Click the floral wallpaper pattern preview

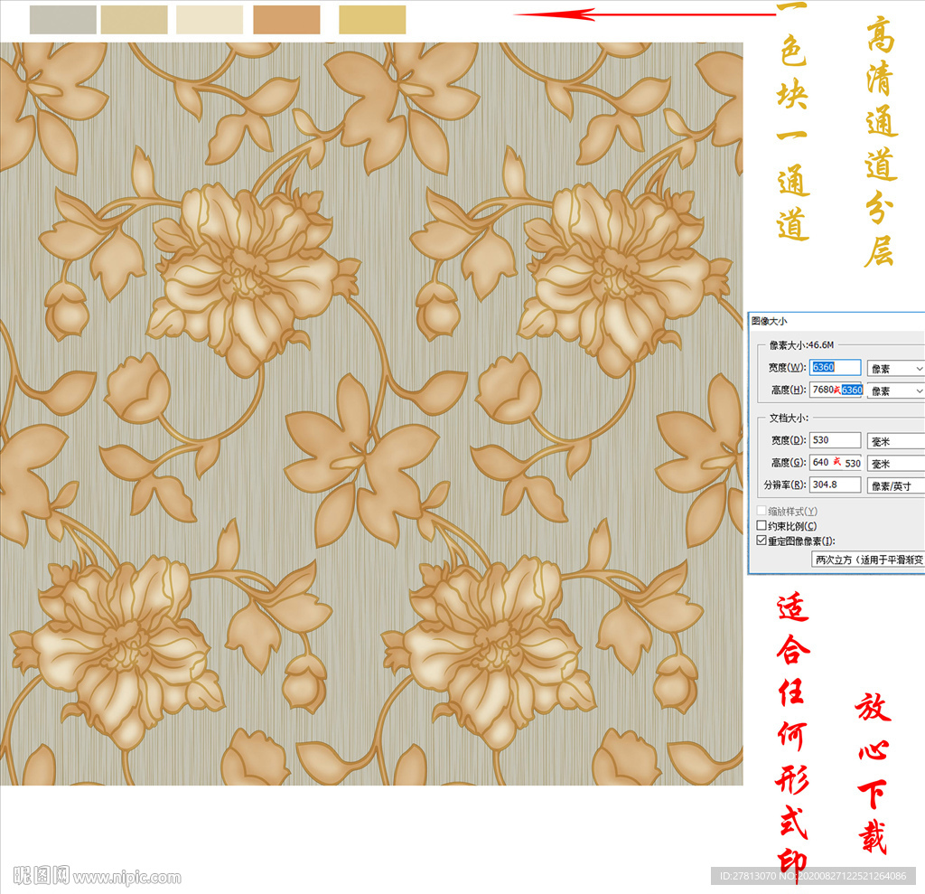point(371,413)
